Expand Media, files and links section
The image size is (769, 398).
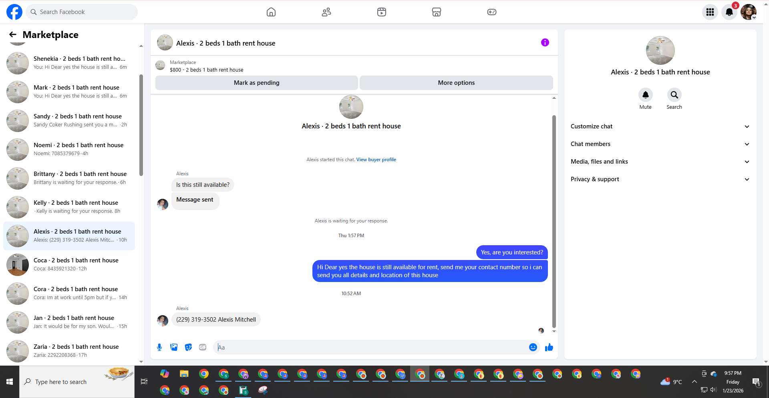[x=660, y=162]
